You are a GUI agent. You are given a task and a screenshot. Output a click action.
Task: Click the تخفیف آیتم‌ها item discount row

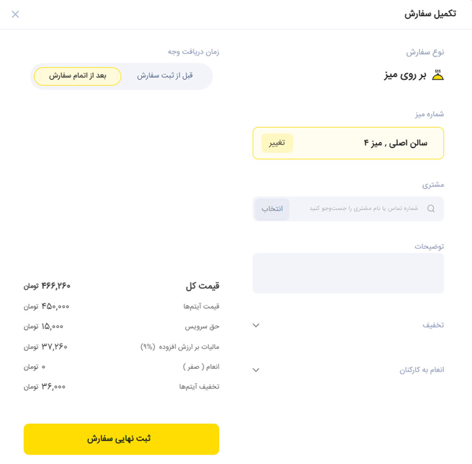pyautogui.click(x=121, y=386)
